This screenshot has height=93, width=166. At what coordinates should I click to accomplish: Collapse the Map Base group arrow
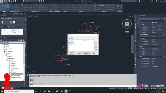(x=3, y=30)
